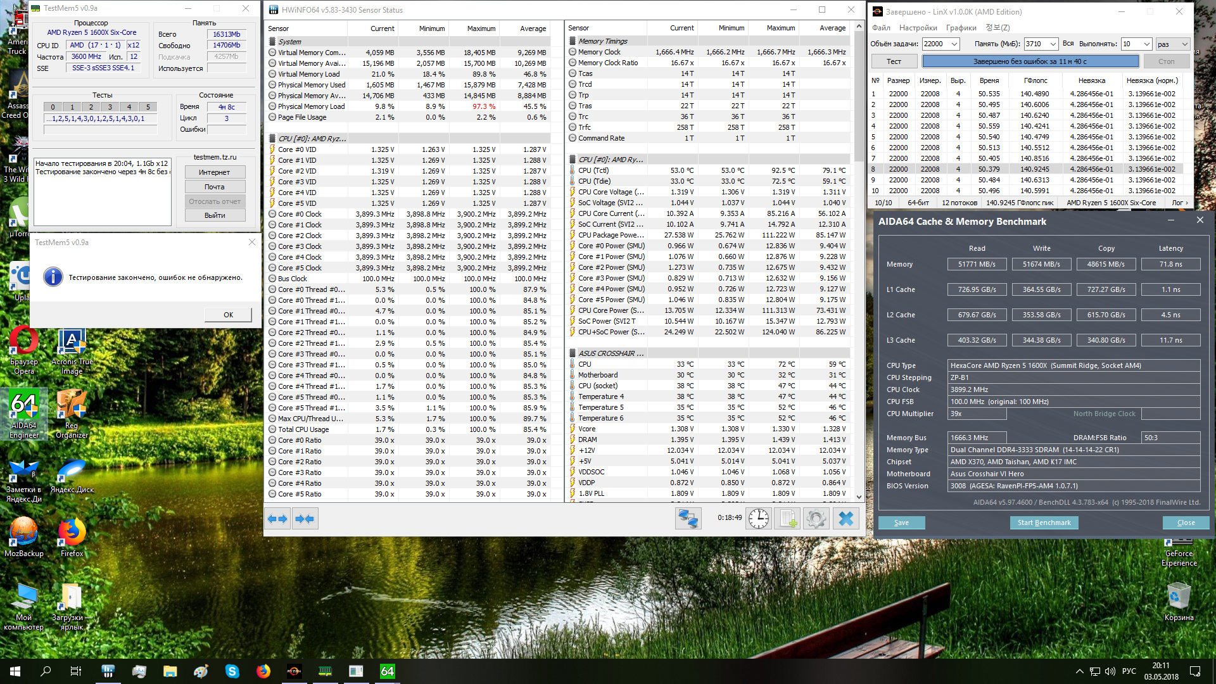Open the Skype taskbar icon
The width and height of the screenshot is (1216, 684).
tap(232, 671)
